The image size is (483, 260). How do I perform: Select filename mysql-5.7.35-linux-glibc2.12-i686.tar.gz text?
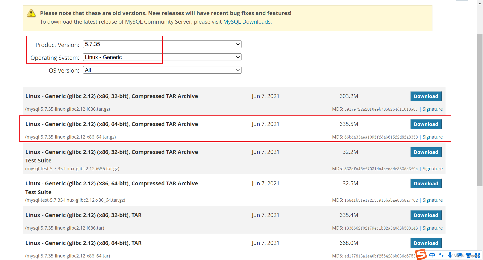click(68, 109)
